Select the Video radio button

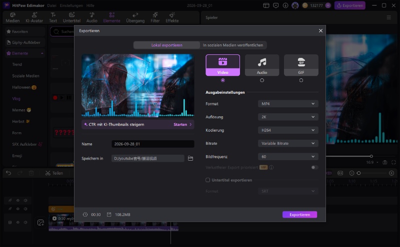(x=222, y=80)
